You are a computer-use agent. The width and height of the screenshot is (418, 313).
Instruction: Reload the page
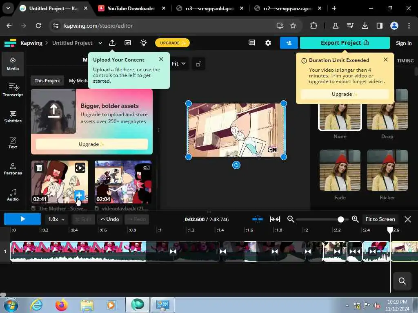(38, 26)
